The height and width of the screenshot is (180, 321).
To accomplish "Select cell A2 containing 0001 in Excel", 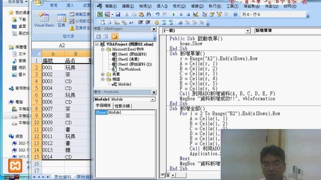I will (x=53, y=67).
